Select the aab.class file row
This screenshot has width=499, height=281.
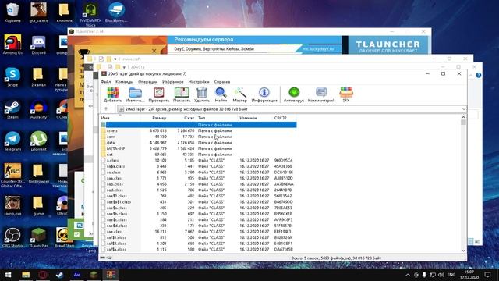(199, 184)
